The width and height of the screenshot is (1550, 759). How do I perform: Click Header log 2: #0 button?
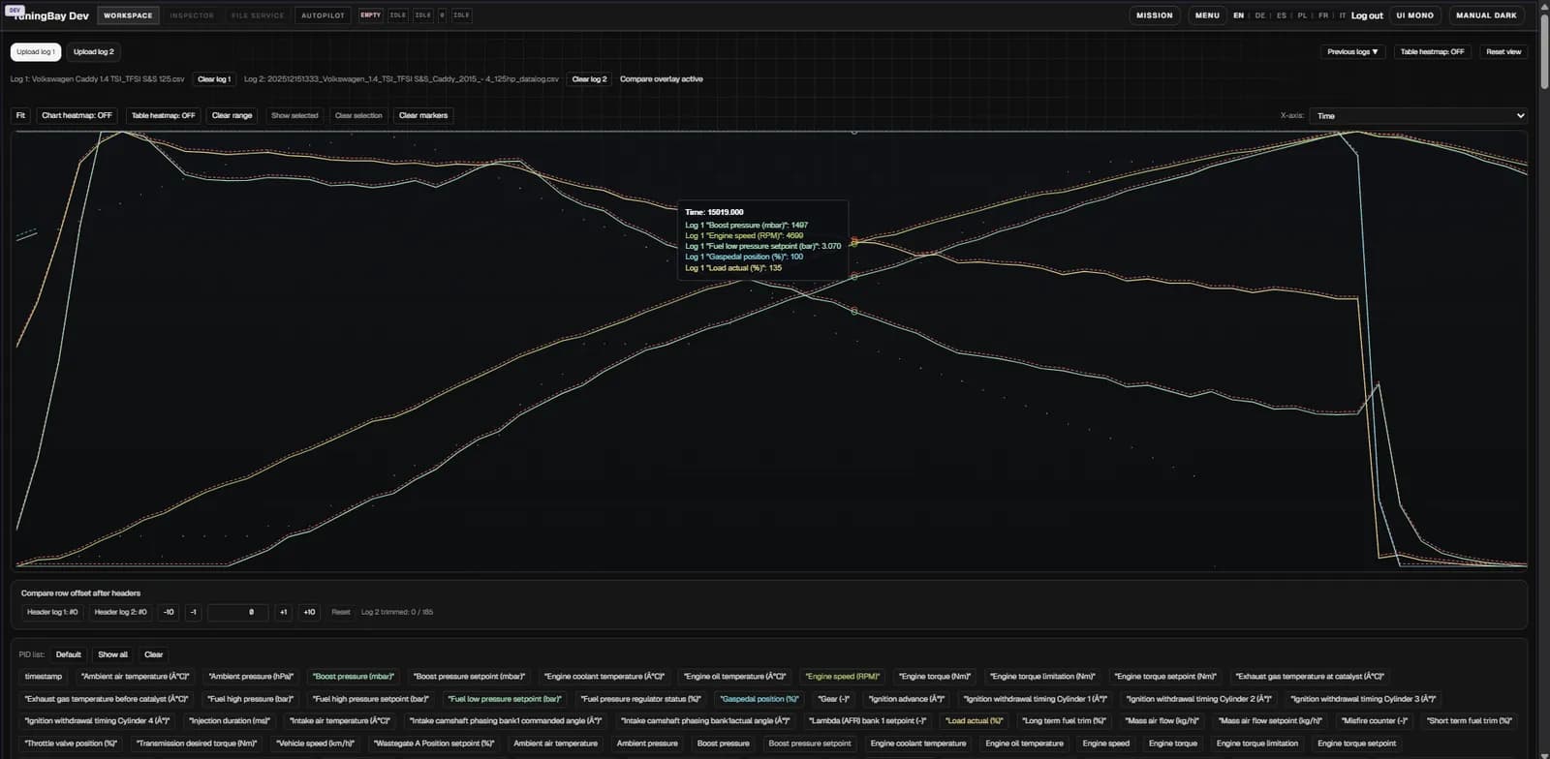(x=120, y=612)
